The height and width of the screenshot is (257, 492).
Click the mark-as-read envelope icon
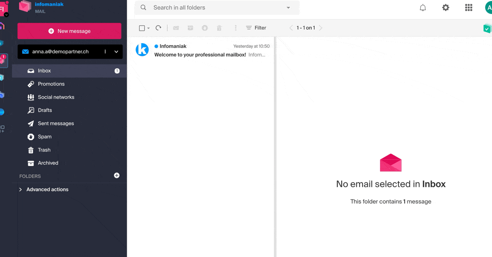coord(176,28)
